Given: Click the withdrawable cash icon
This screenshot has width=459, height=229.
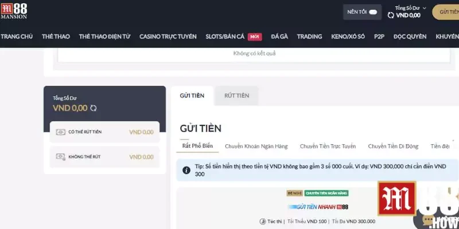Looking at the screenshot, I should tap(60, 132).
